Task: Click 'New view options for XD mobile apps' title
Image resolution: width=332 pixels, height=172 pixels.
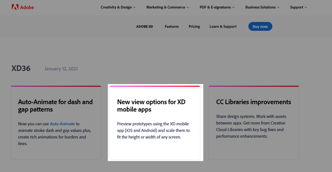Action: coord(151,106)
